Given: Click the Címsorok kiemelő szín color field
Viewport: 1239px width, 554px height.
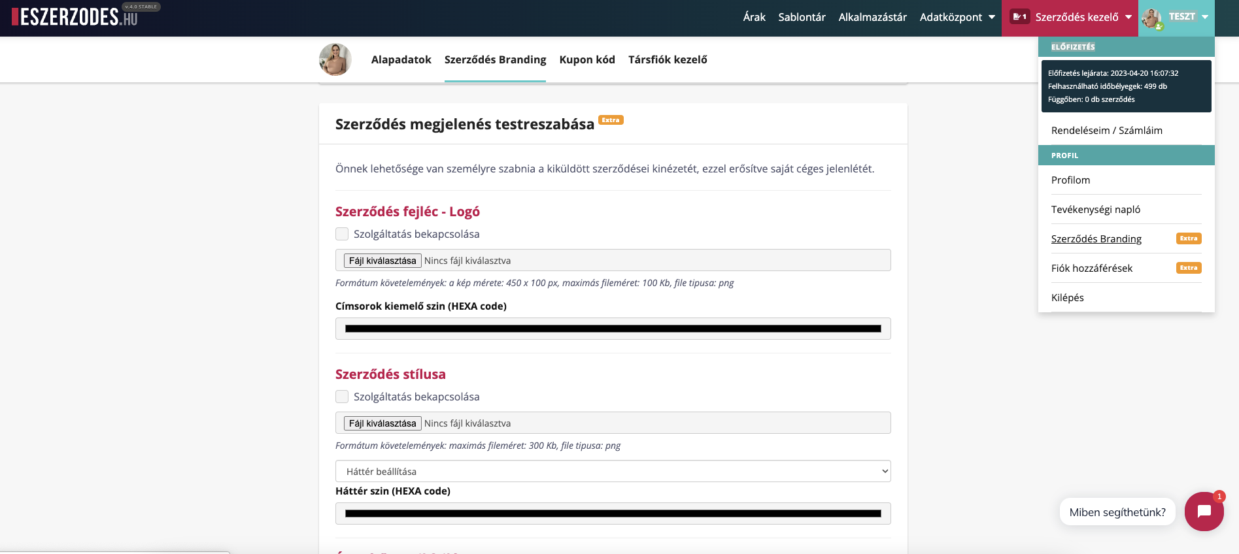Looking at the screenshot, I should pyautogui.click(x=613, y=329).
